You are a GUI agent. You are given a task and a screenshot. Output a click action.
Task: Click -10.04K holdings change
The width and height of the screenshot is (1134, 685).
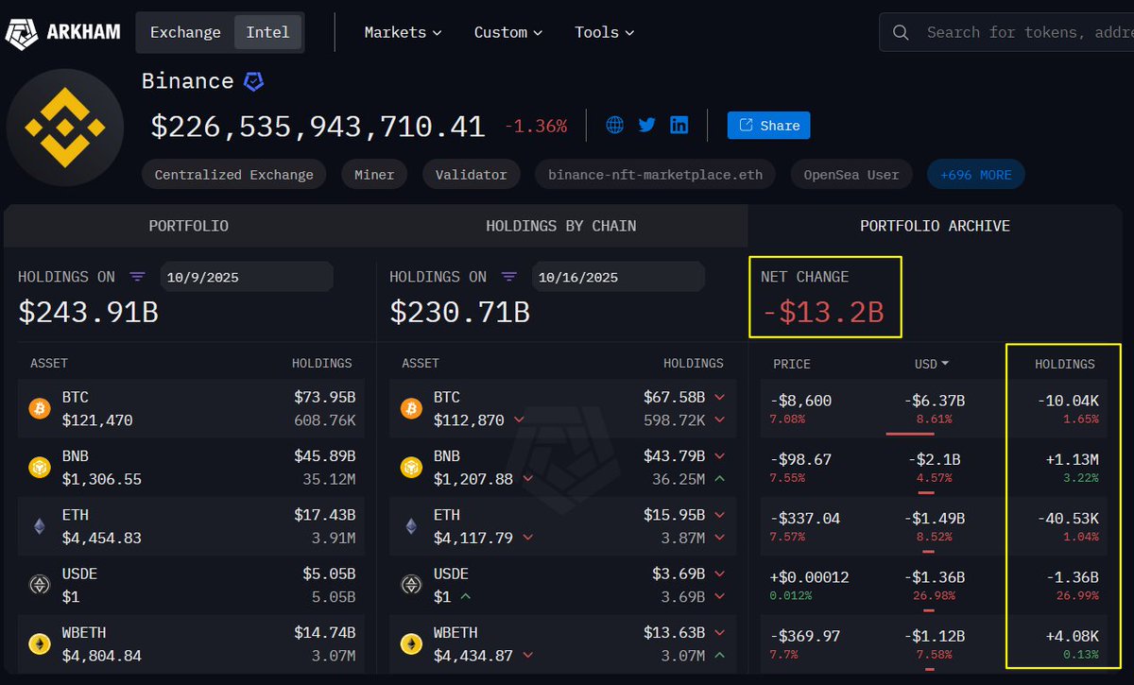pyautogui.click(x=1067, y=401)
